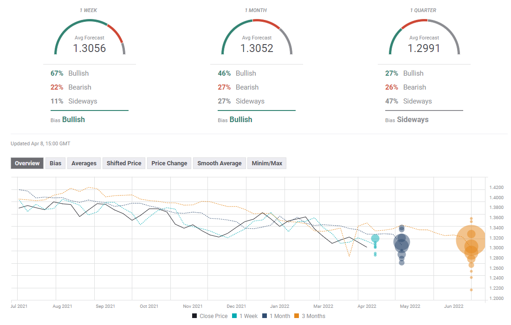
Task: Click the largest navy 1 Month forecast bubble
Action: (401, 242)
